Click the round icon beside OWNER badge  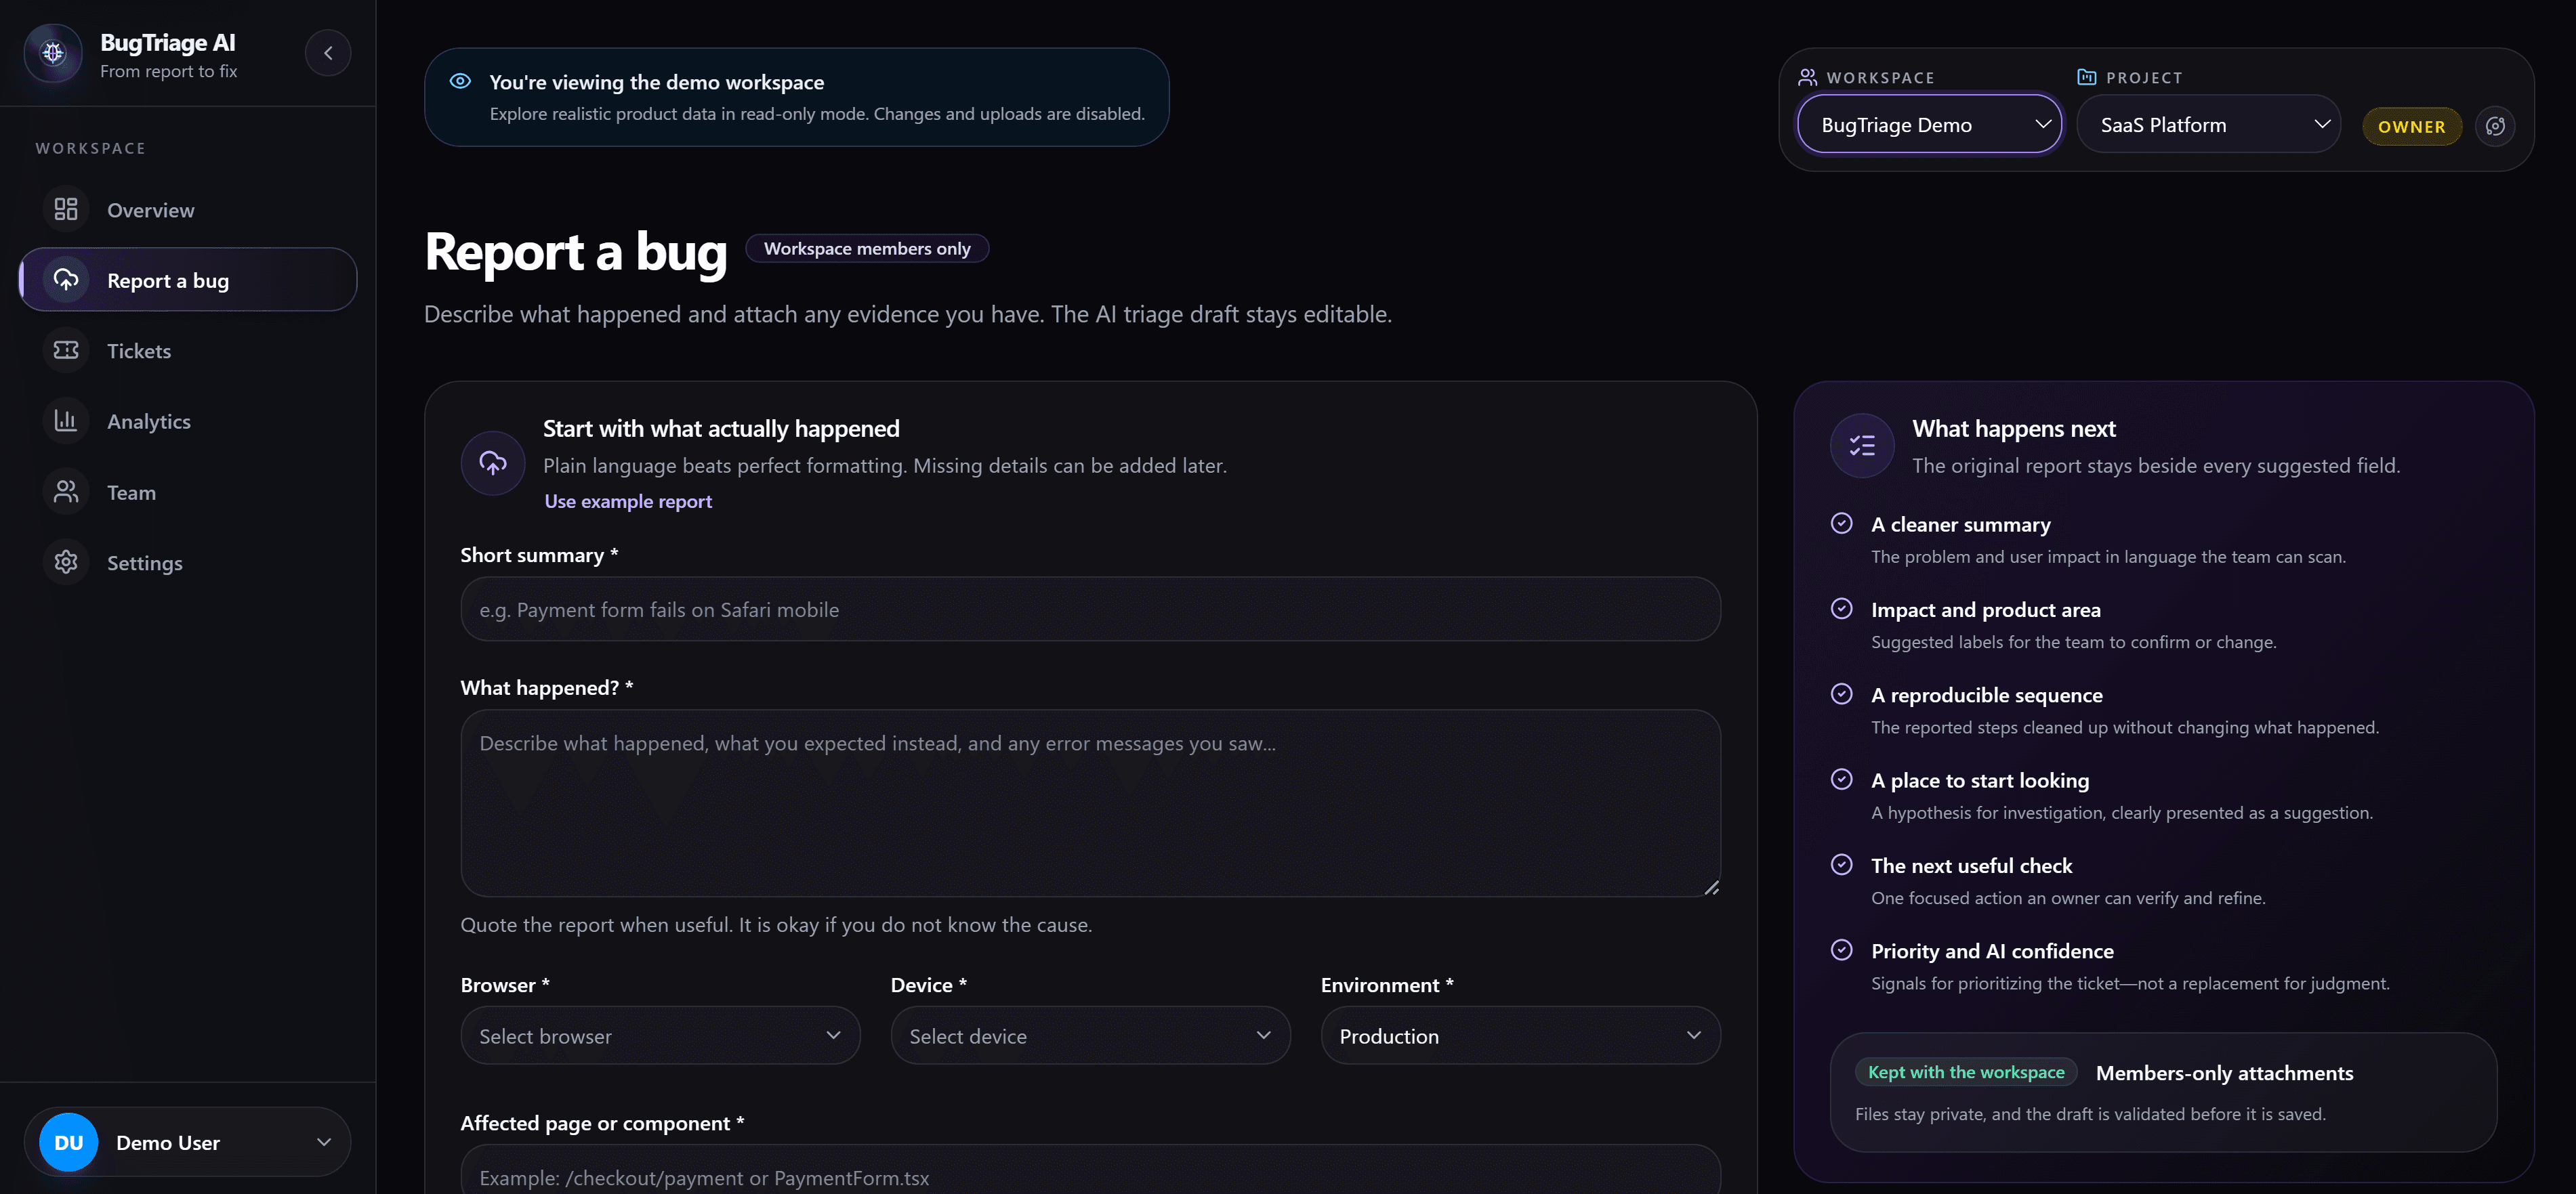(2495, 126)
